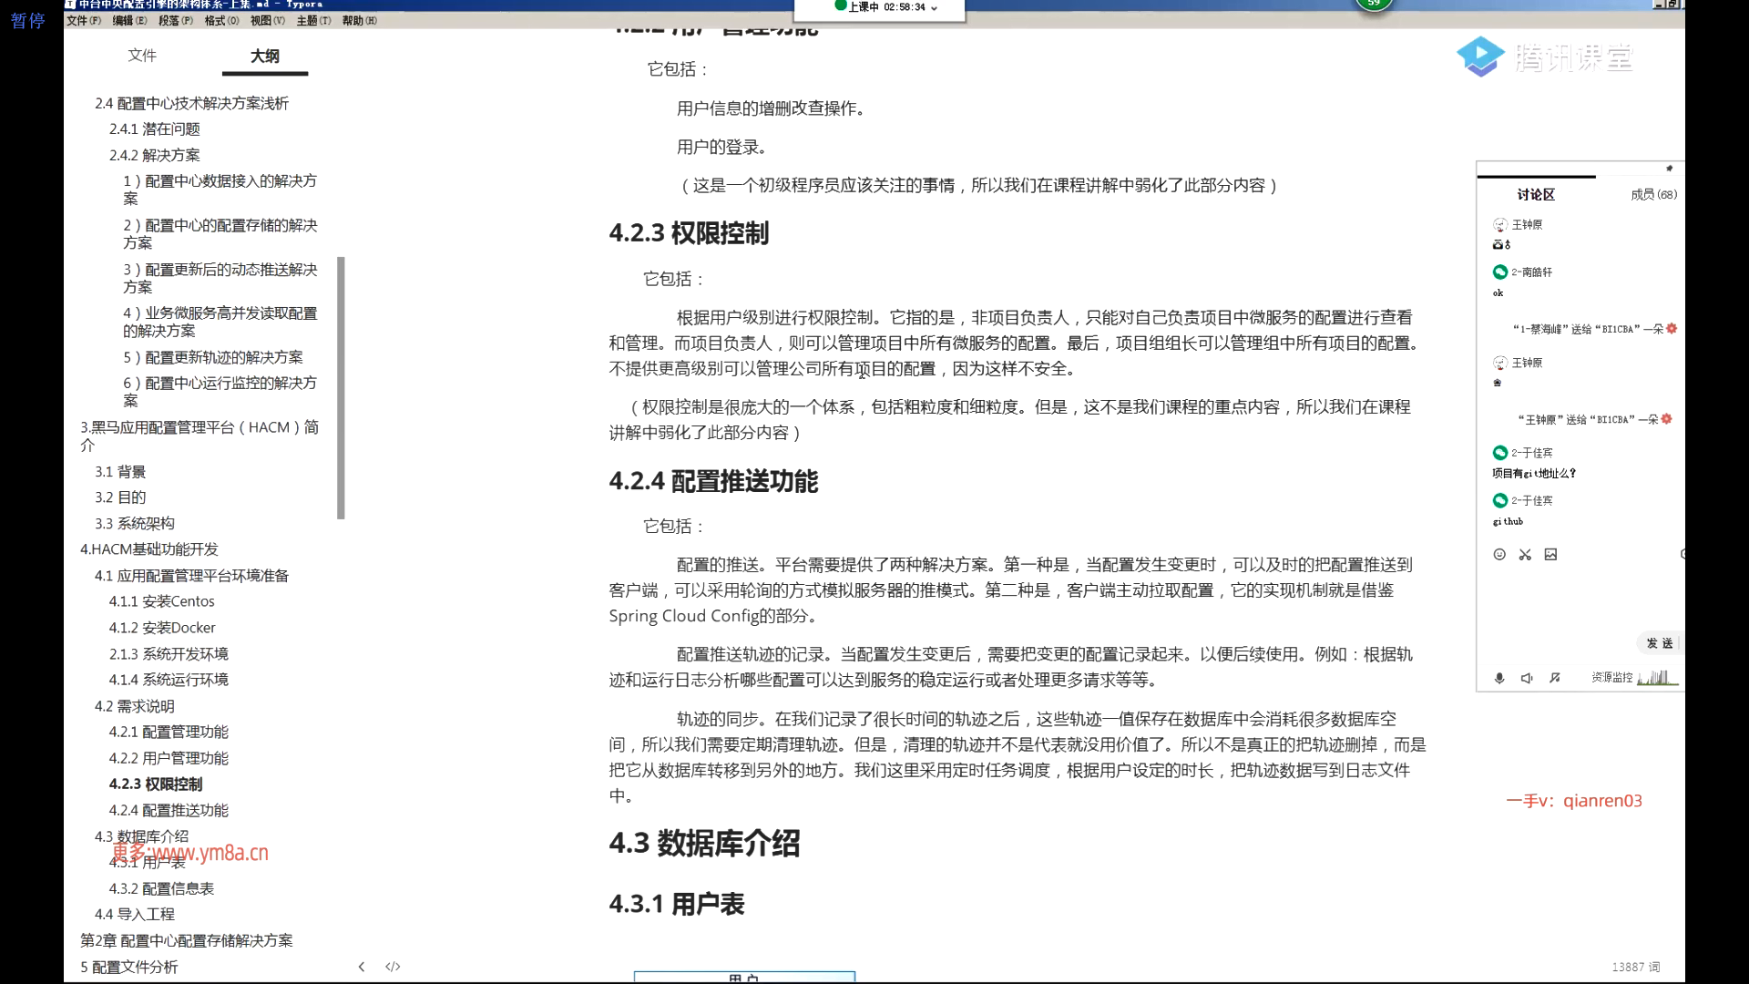Toggle source code mode button
The image size is (1749, 984).
[393, 967]
